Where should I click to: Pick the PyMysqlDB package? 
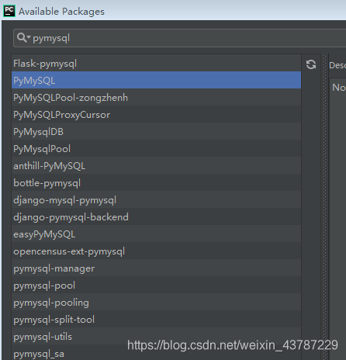pyautogui.click(x=156, y=131)
